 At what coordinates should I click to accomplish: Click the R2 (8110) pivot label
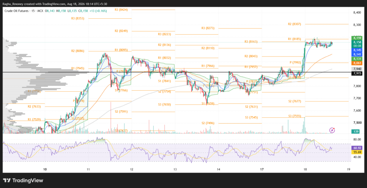pyautogui.click(x=208, y=48)
